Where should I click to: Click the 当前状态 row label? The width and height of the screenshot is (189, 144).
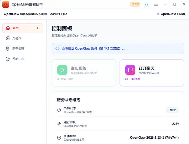tap(70, 108)
